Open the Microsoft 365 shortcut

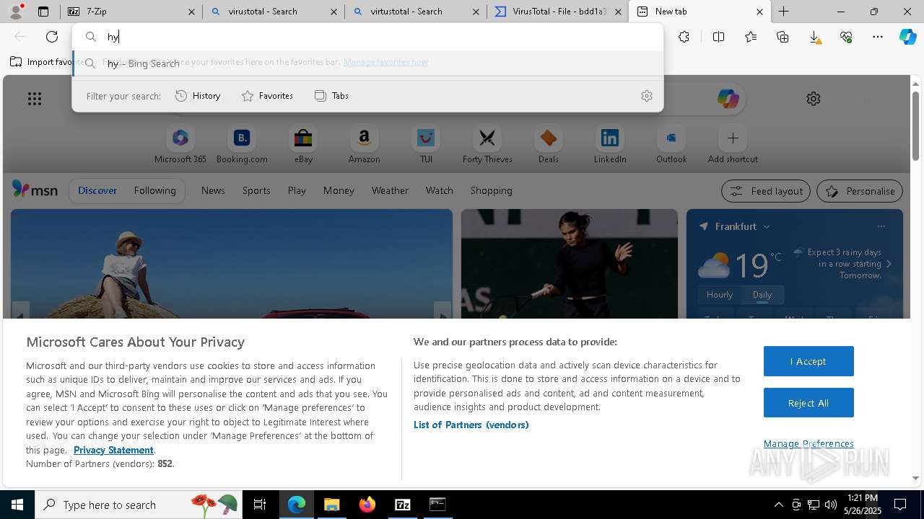180,145
